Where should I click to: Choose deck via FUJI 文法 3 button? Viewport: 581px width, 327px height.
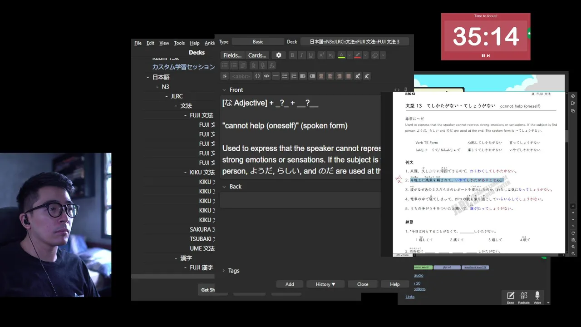pos(355,42)
